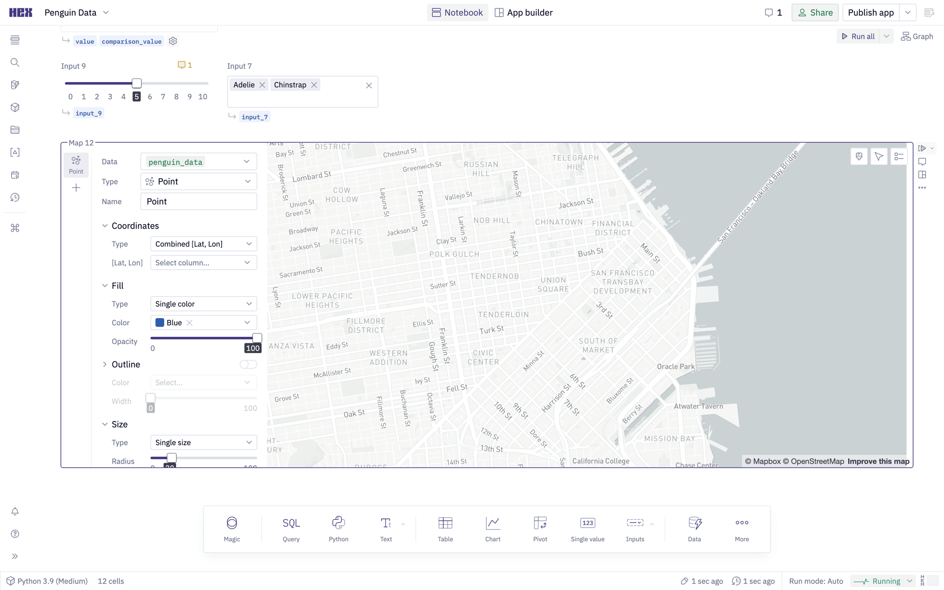Click the Run all button

[x=858, y=36]
